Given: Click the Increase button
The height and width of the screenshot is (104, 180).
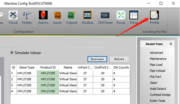Looking at the screenshot, I should [x=97, y=59].
